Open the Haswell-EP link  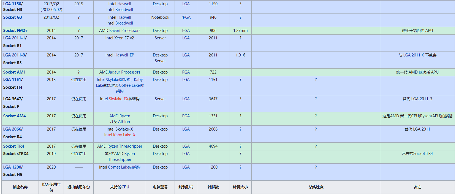click(124, 55)
